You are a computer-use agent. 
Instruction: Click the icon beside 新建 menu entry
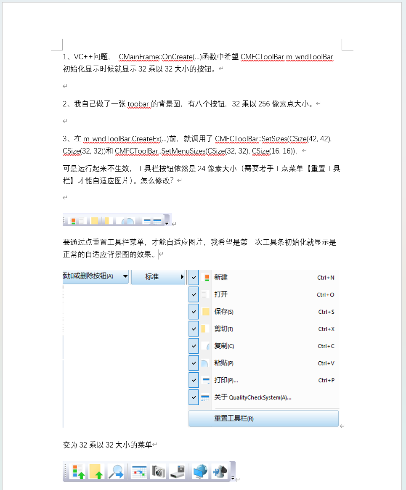pyautogui.click(x=207, y=278)
